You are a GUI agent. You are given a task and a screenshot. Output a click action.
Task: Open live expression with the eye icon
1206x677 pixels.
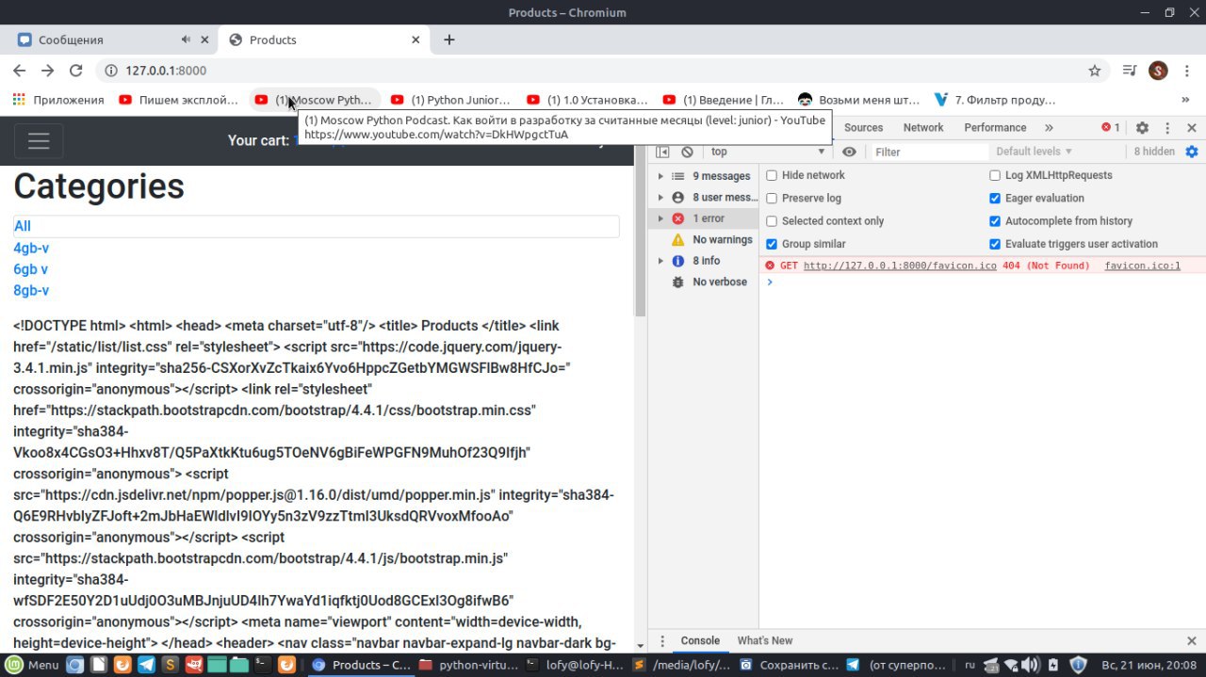point(849,152)
